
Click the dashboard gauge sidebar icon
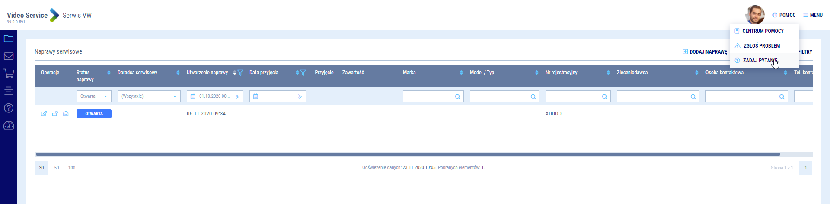(x=9, y=126)
